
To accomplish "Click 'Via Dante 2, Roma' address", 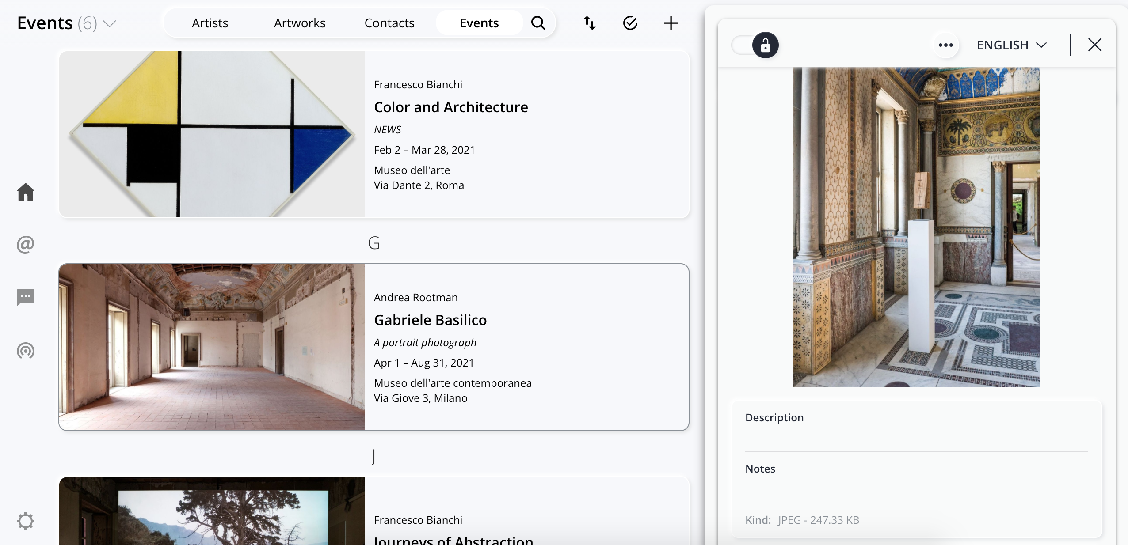I will tap(419, 185).
